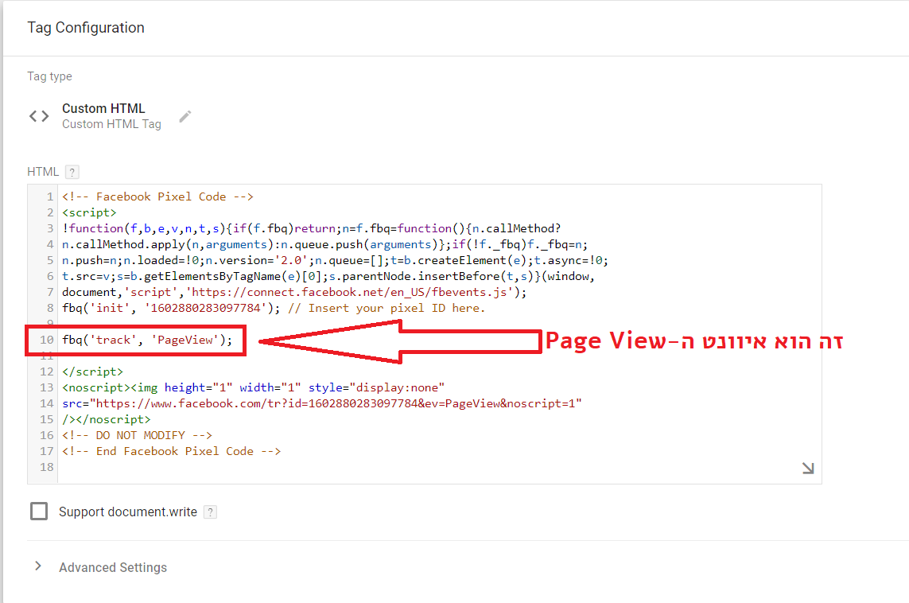The width and height of the screenshot is (909, 603).
Task: Click the connect.facebook.net fbevents.js URL line
Action: click(294, 292)
